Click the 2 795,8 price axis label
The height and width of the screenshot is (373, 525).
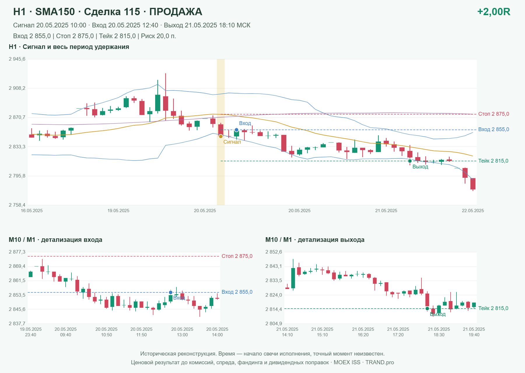click(17, 176)
